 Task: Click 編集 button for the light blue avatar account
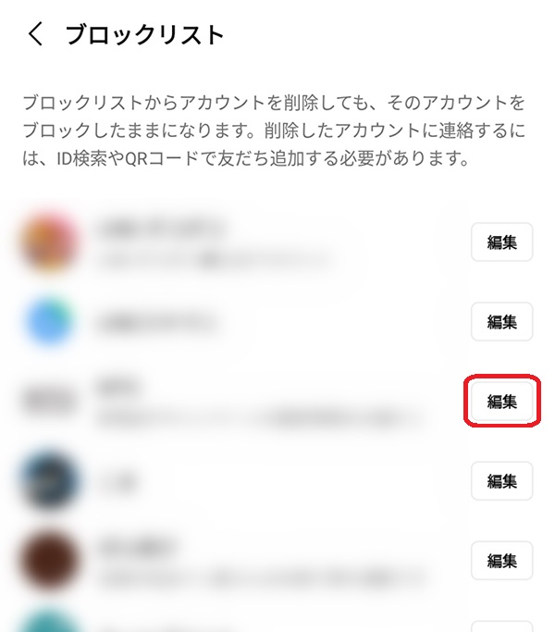[501, 322]
